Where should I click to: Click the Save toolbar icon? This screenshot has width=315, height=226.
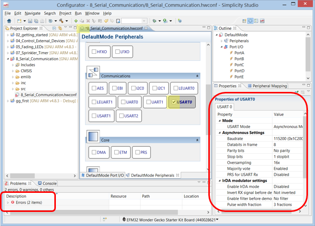click(x=30, y=21)
